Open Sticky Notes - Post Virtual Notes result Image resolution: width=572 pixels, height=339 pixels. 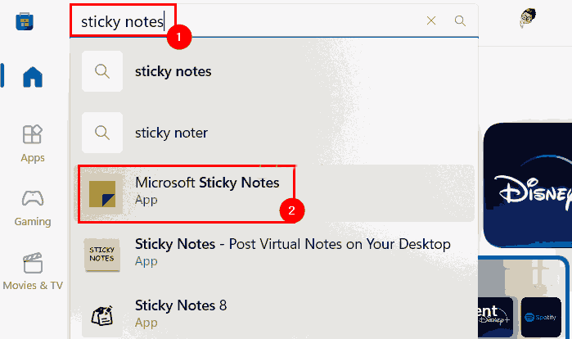point(273,255)
